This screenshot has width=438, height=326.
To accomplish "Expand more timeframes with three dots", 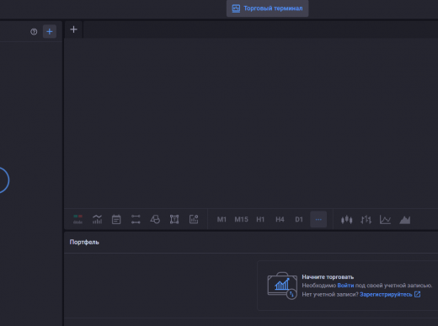I will tap(318, 220).
